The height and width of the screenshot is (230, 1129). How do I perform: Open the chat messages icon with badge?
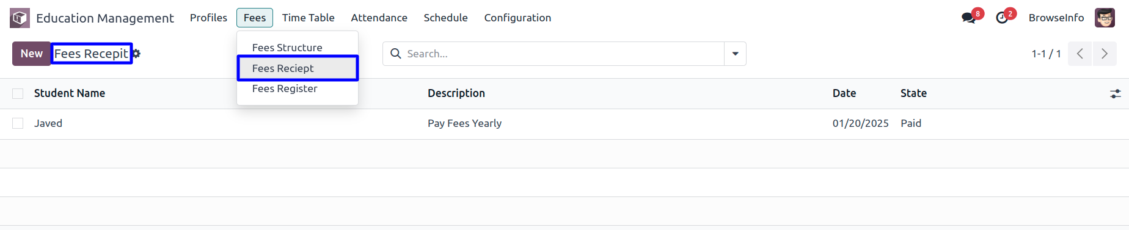coord(968,18)
